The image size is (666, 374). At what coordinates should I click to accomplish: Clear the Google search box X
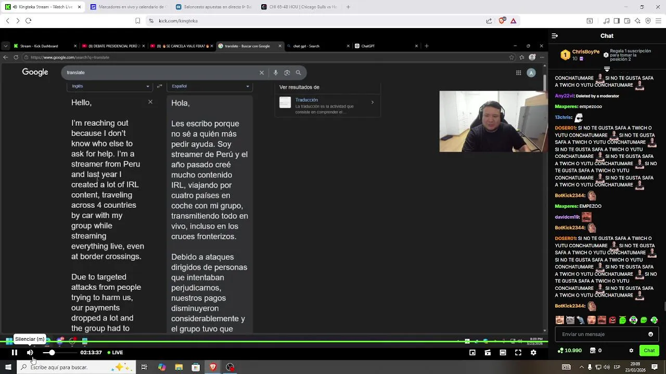(x=262, y=73)
